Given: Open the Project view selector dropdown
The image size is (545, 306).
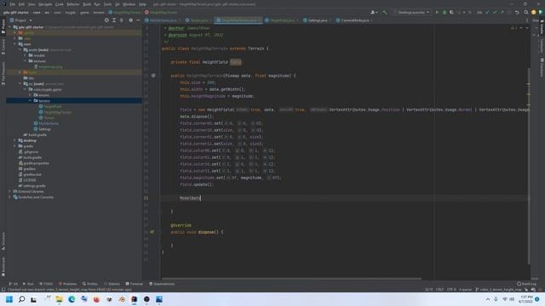Looking at the screenshot, I should (x=20, y=20).
